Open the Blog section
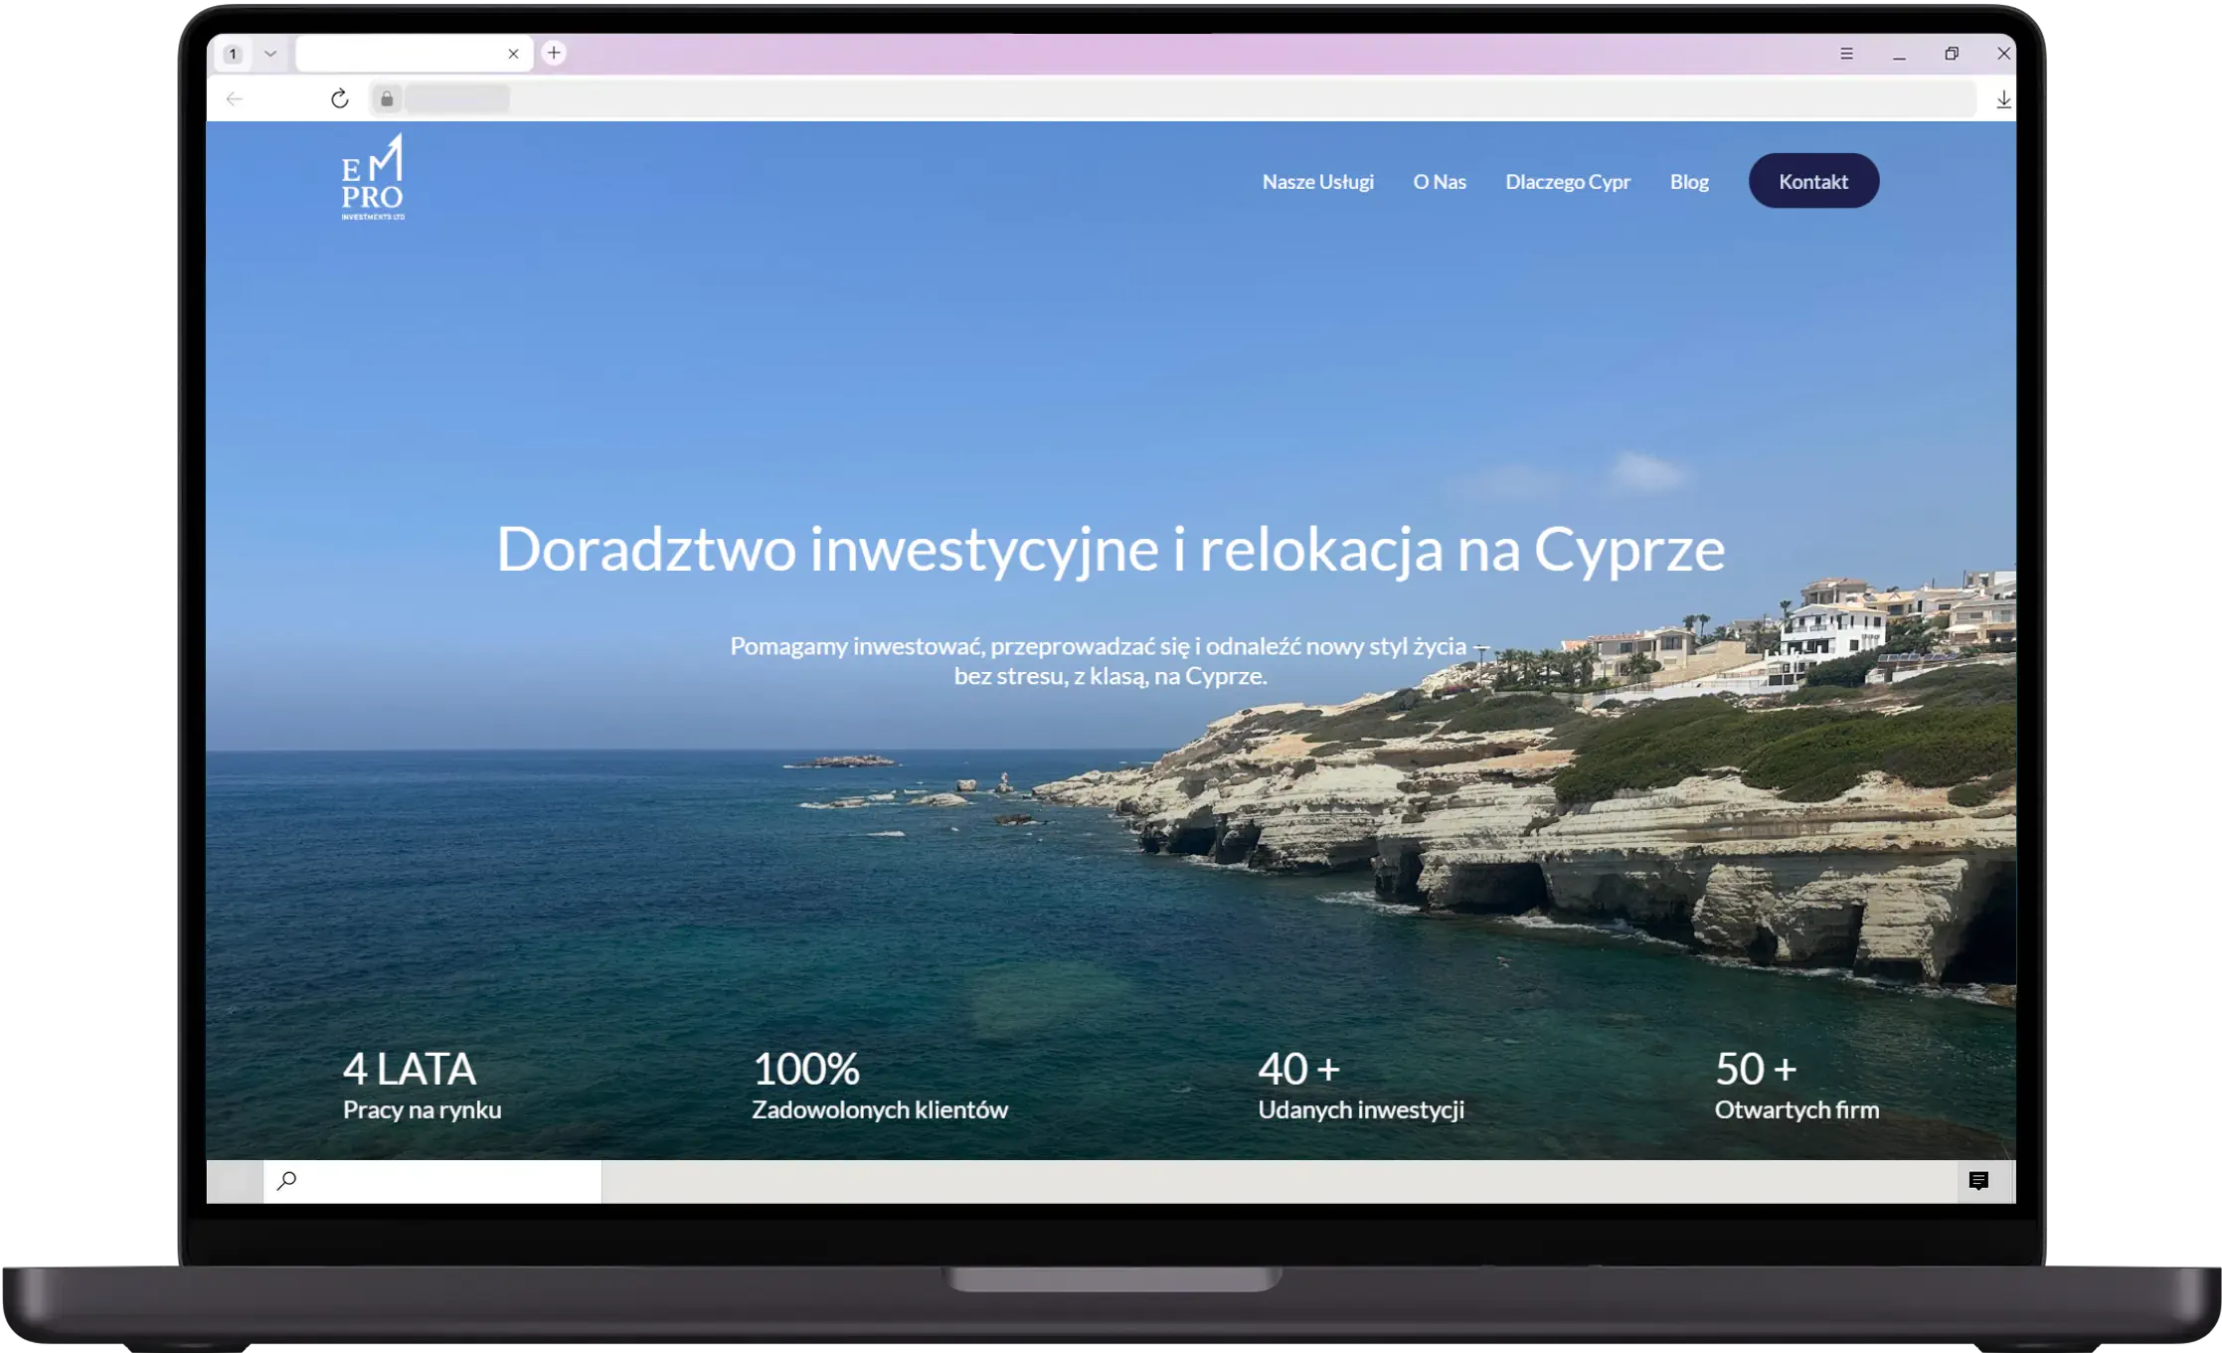The height and width of the screenshot is (1353, 2222). click(x=1689, y=181)
